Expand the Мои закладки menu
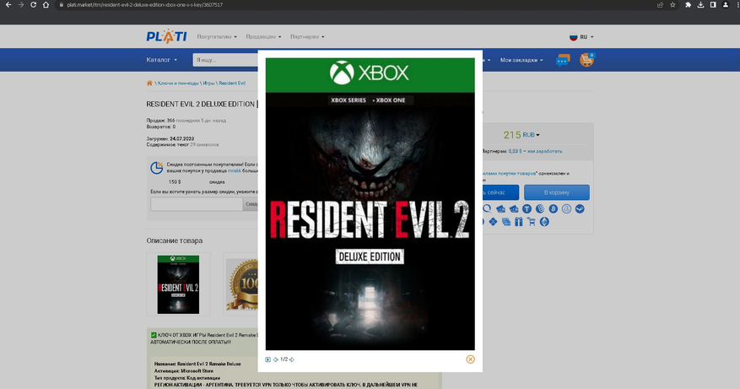740x389 pixels. tap(521, 60)
